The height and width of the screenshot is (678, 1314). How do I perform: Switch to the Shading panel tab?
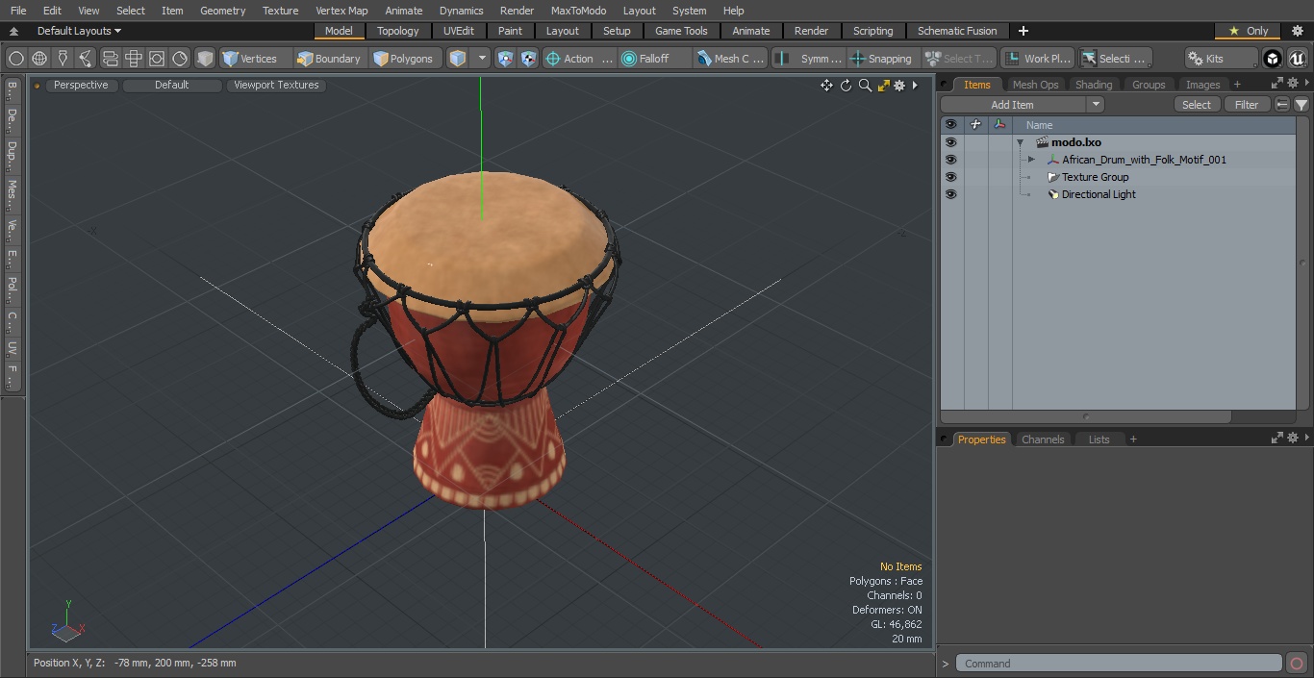(1094, 85)
